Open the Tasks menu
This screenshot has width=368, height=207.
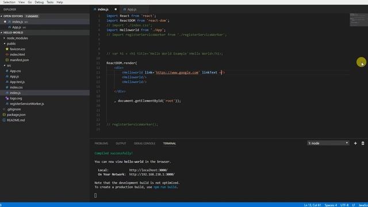[50, 2]
